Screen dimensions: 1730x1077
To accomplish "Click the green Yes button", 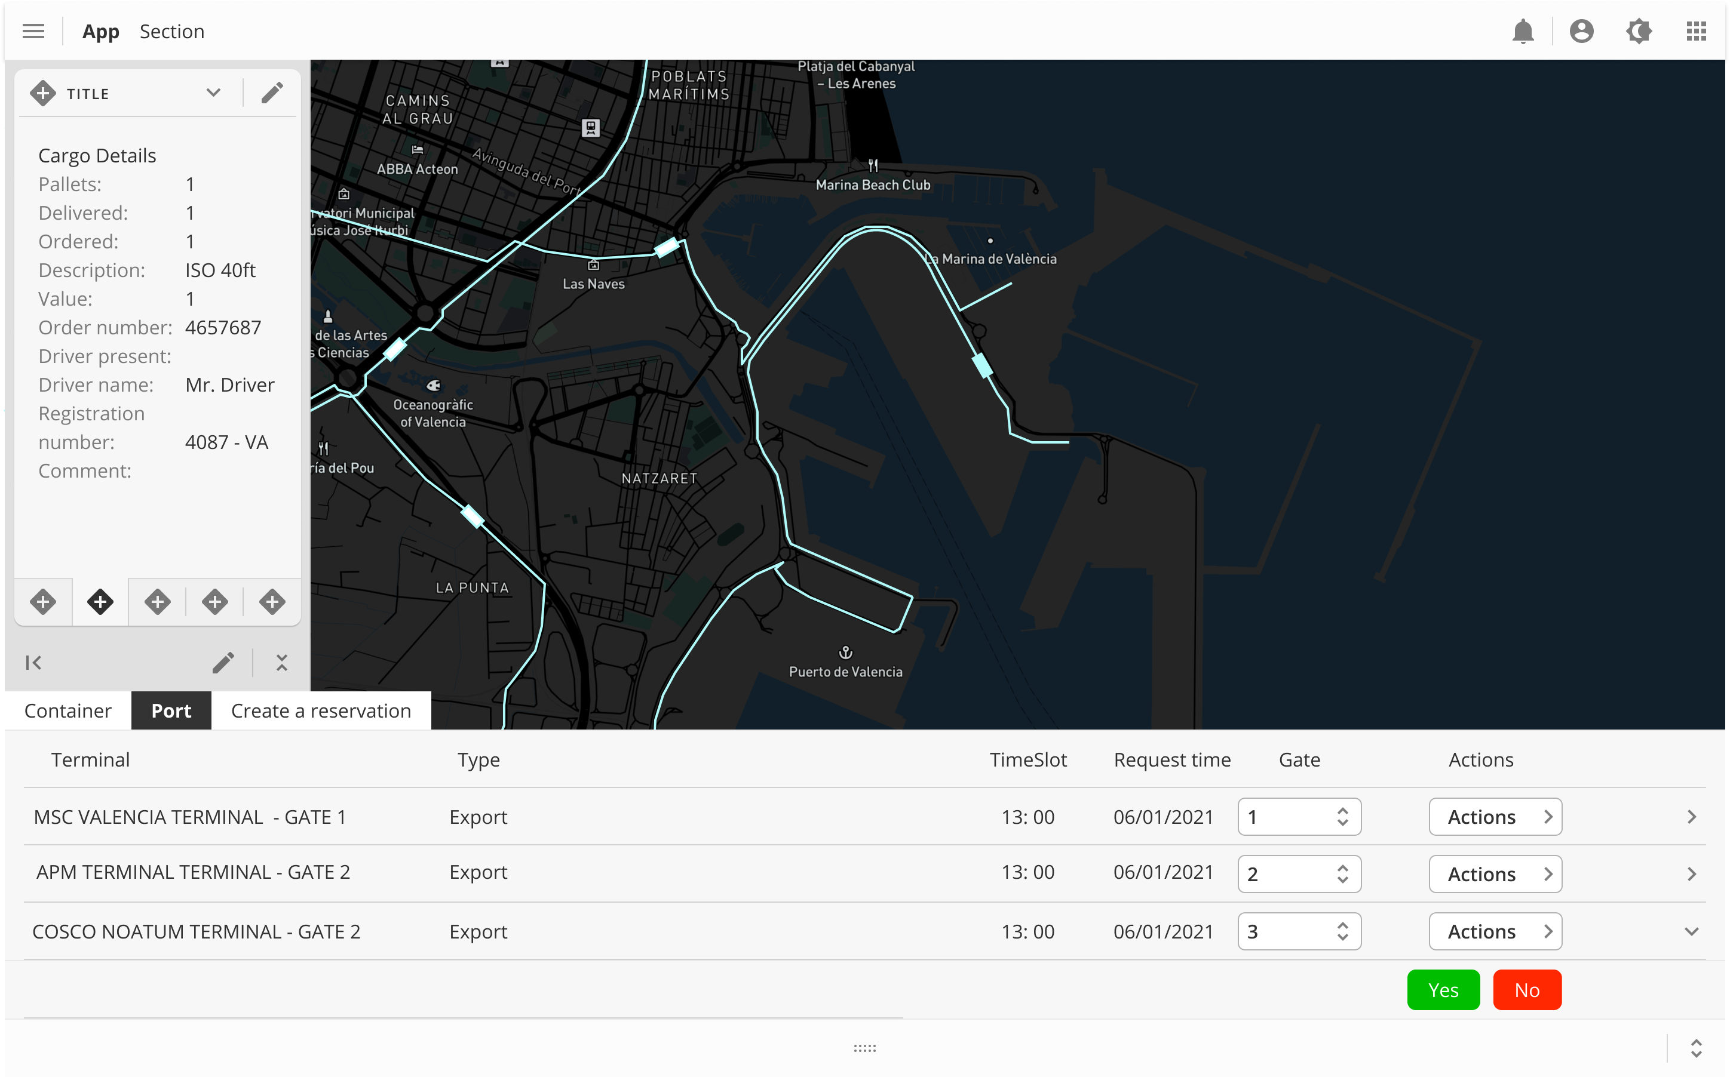I will 1443,990.
